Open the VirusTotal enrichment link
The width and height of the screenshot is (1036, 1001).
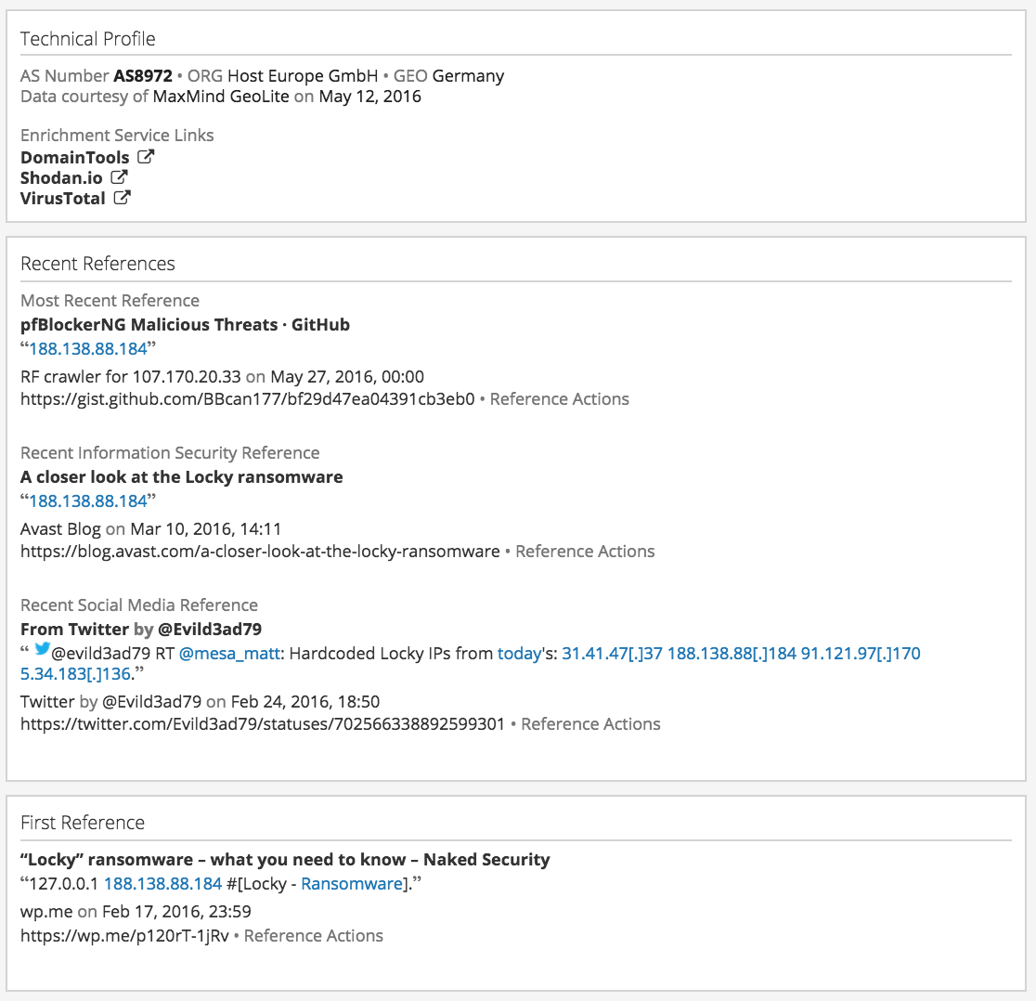point(63,199)
